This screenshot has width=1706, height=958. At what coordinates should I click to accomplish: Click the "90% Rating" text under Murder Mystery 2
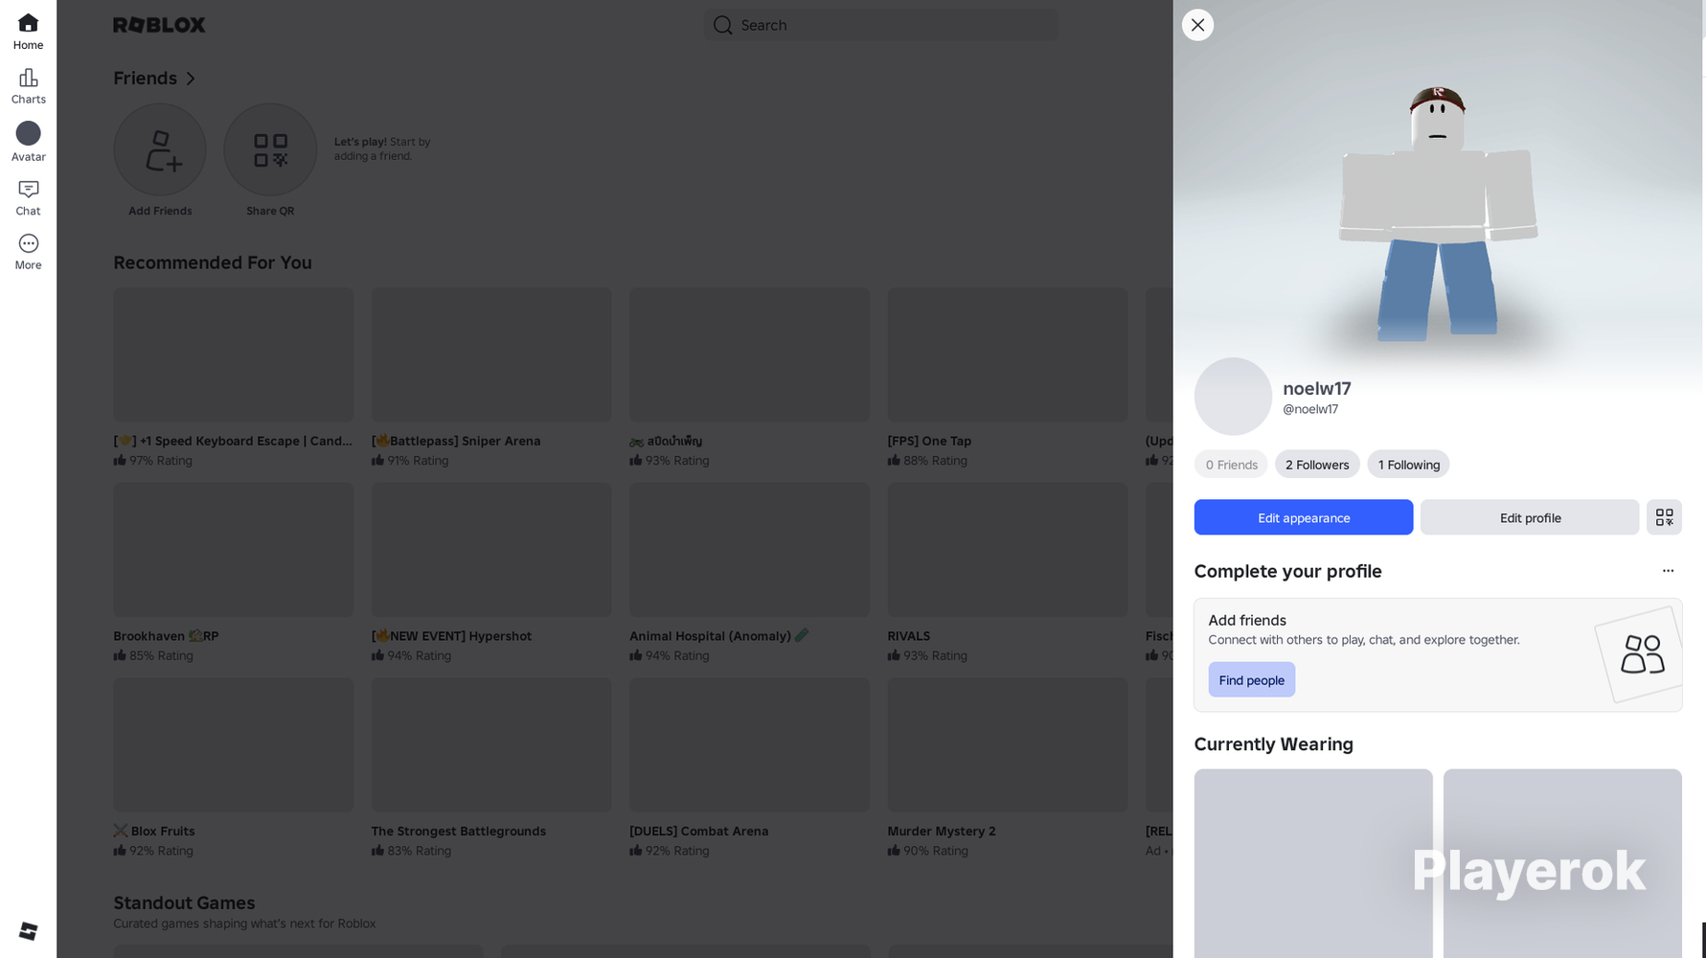936,851
